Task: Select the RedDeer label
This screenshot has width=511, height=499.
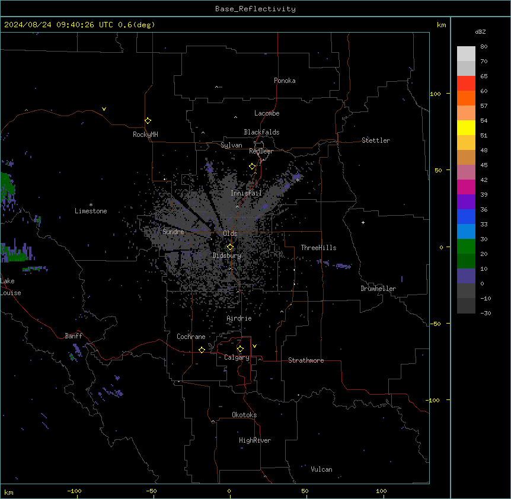Action: pyautogui.click(x=261, y=151)
